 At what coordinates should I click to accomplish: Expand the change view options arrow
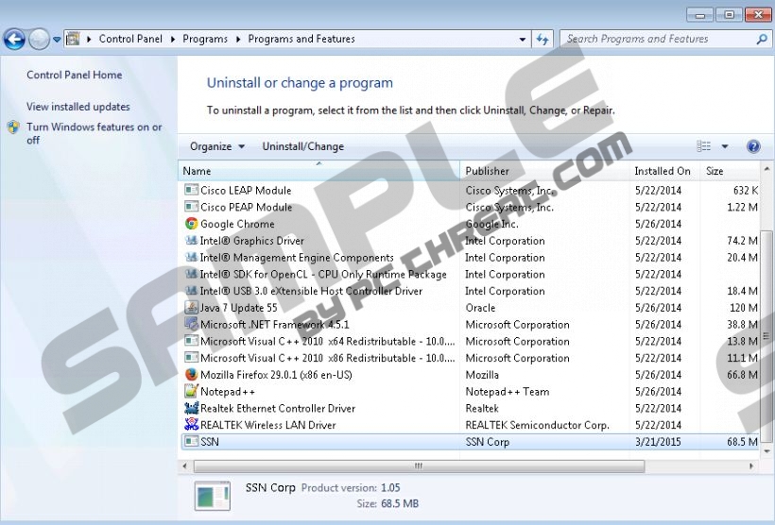pyautogui.click(x=725, y=146)
